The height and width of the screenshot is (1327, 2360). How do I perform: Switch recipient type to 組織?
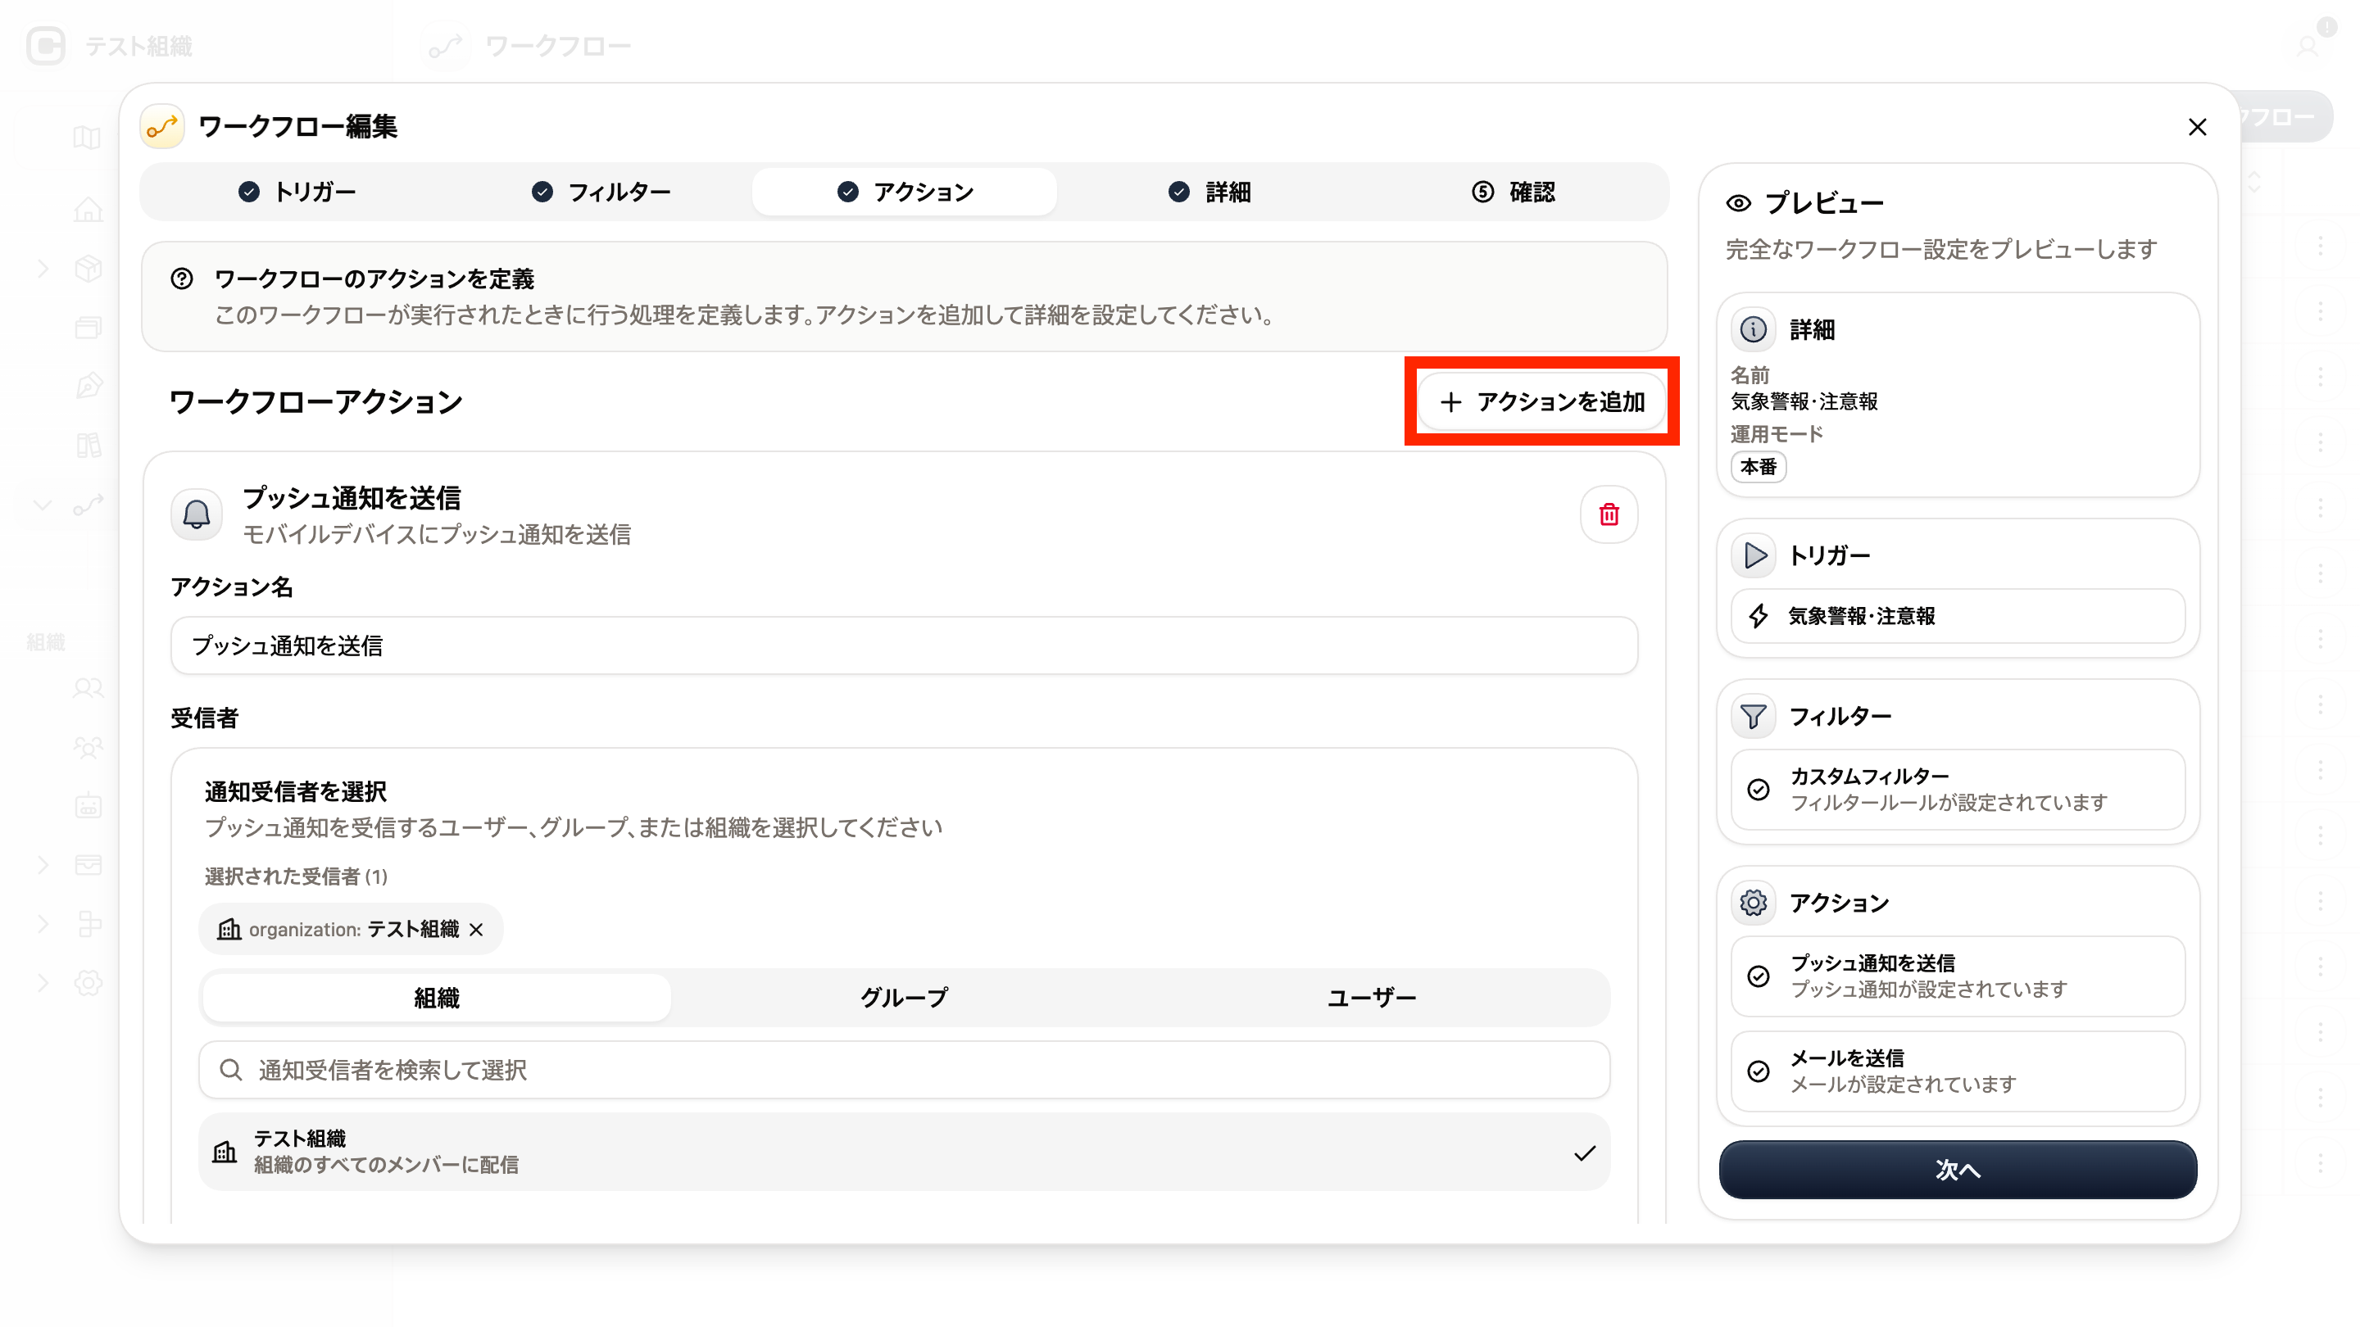[436, 999]
